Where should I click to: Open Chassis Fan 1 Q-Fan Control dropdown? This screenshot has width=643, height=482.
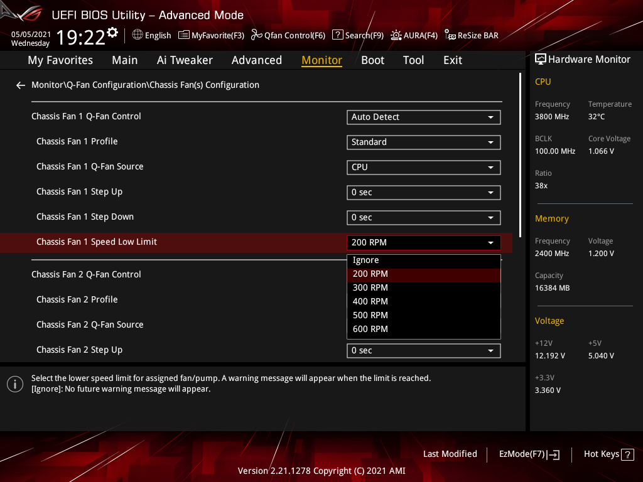tap(424, 117)
